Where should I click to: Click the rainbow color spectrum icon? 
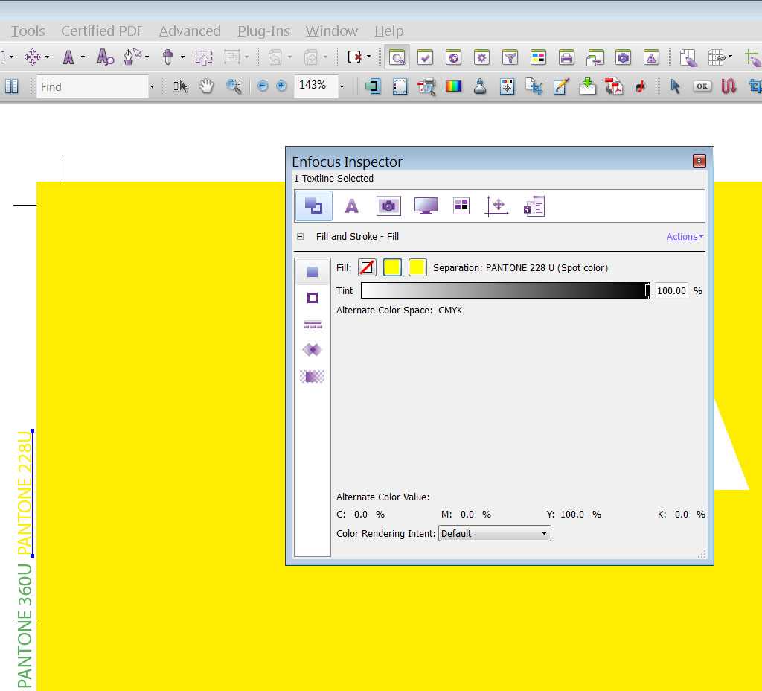[453, 86]
